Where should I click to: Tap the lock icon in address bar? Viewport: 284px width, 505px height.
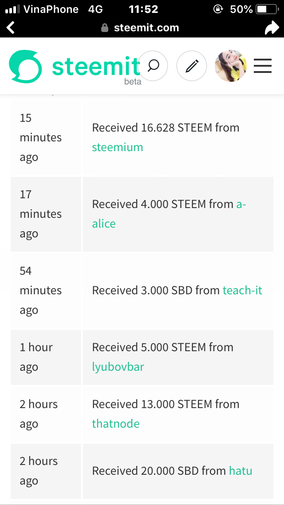coord(105,28)
